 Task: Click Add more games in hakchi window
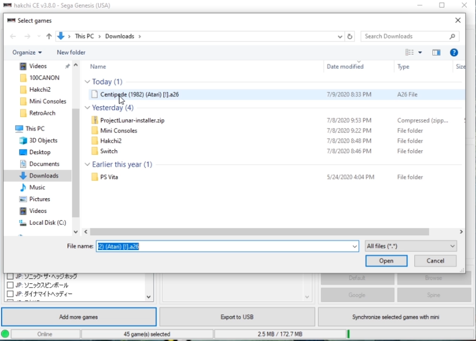(x=78, y=317)
